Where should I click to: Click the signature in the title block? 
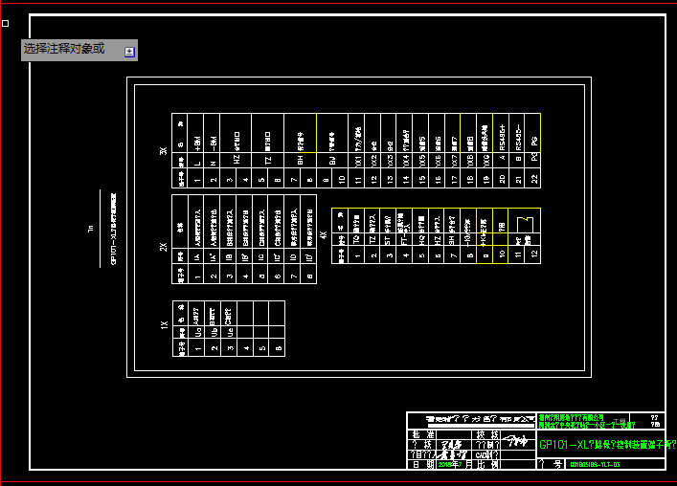(518, 442)
